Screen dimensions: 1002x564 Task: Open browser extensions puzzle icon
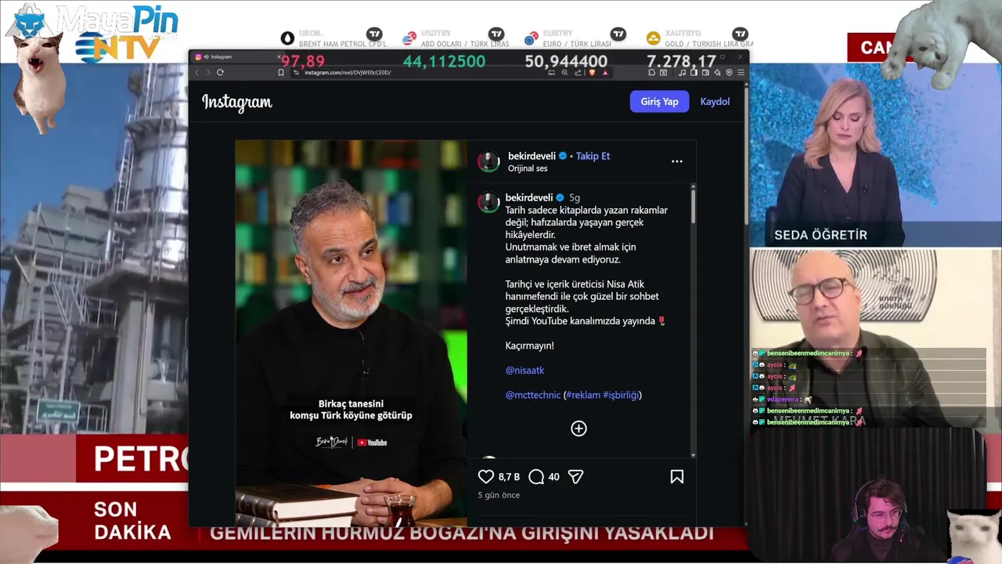(x=651, y=72)
